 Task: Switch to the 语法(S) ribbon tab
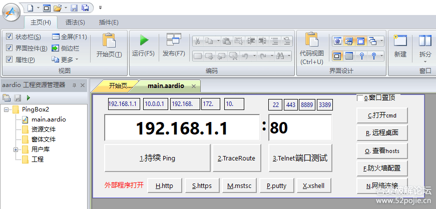[x=75, y=22]
